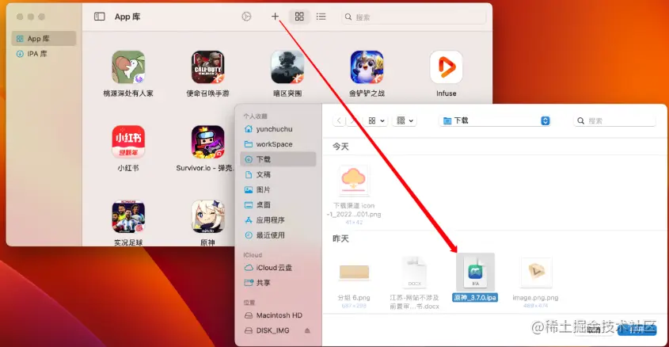The height and width of the screenshot is (347, 669).
Task: Click the blue 打开 button
Action: click(637, 329)
